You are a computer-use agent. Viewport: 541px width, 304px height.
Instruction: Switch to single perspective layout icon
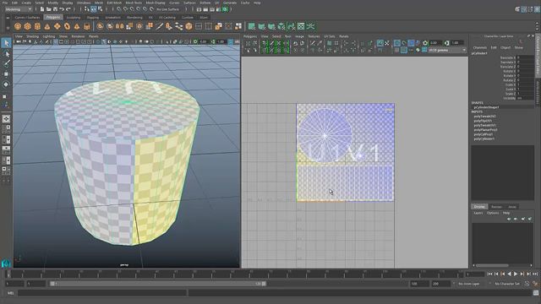pyautogui.click(x=6, y=119)
